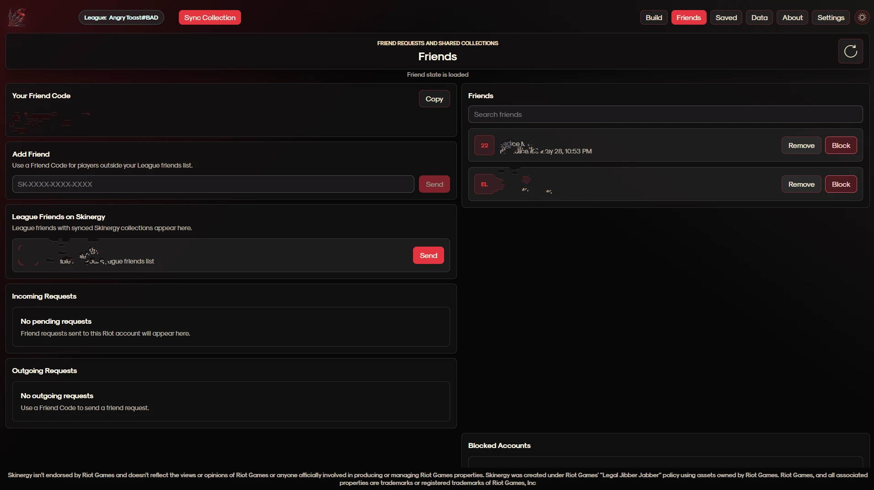874x490 pixels.
Task: Click the 'No pending requests' text
Action: tap(56, 321)
